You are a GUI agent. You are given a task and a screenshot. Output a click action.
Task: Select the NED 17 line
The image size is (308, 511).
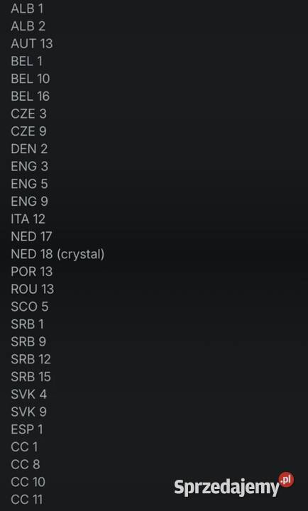pos(32,236)
